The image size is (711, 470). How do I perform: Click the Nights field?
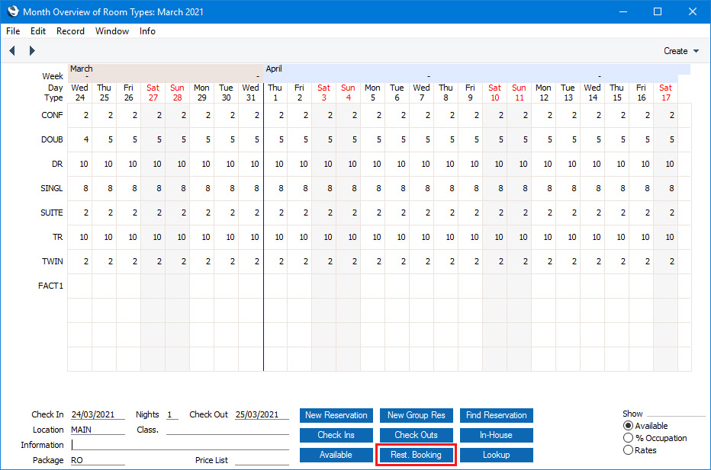(x=172, y=414)
